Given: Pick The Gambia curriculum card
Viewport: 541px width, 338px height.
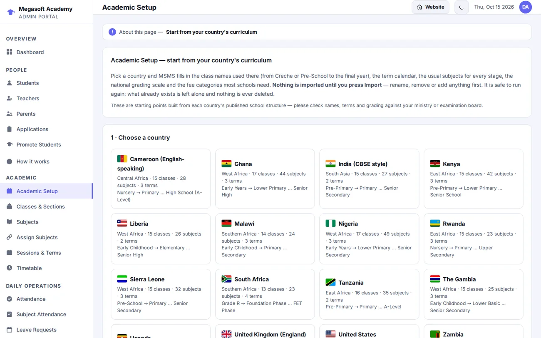Looking at the screenshot, I should click(x=473, y=294).
